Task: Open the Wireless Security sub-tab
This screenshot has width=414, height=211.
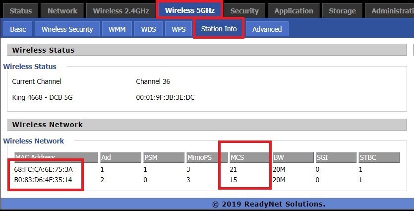Action: (67, 29)
